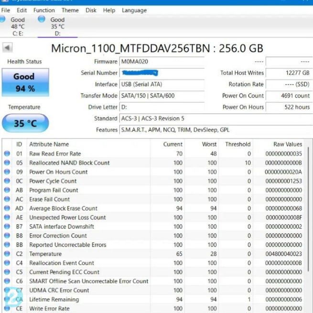Click the Transfer Mode field

point(162,96)
